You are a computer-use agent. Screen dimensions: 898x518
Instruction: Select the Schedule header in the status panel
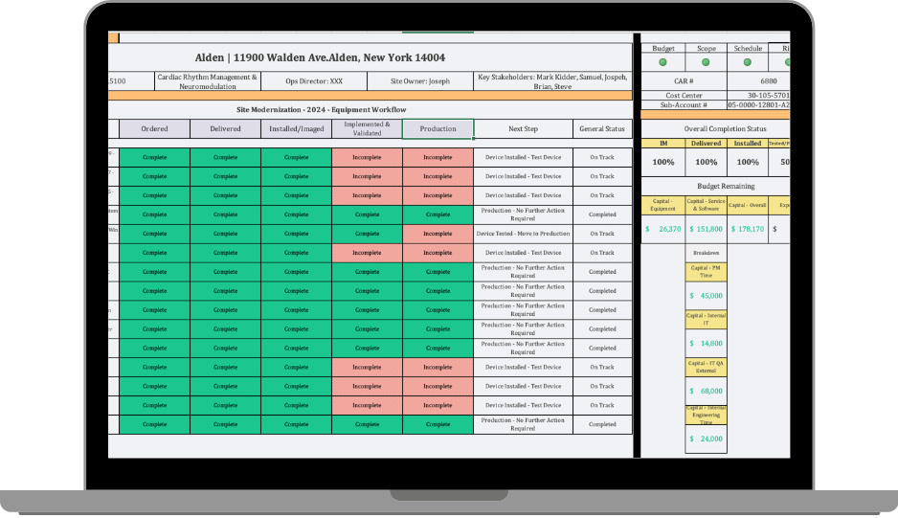click(x=748, y=48)
